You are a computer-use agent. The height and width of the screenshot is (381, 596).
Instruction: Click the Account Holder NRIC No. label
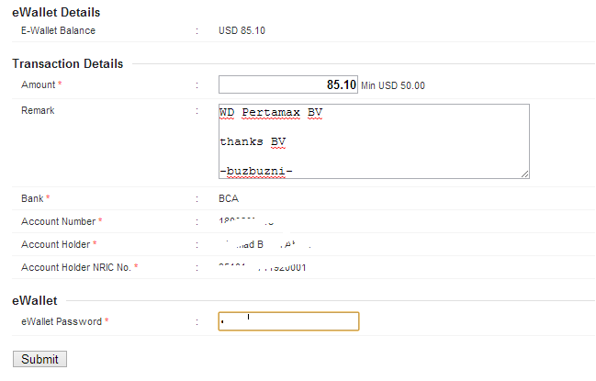click(x=79, y=267)
